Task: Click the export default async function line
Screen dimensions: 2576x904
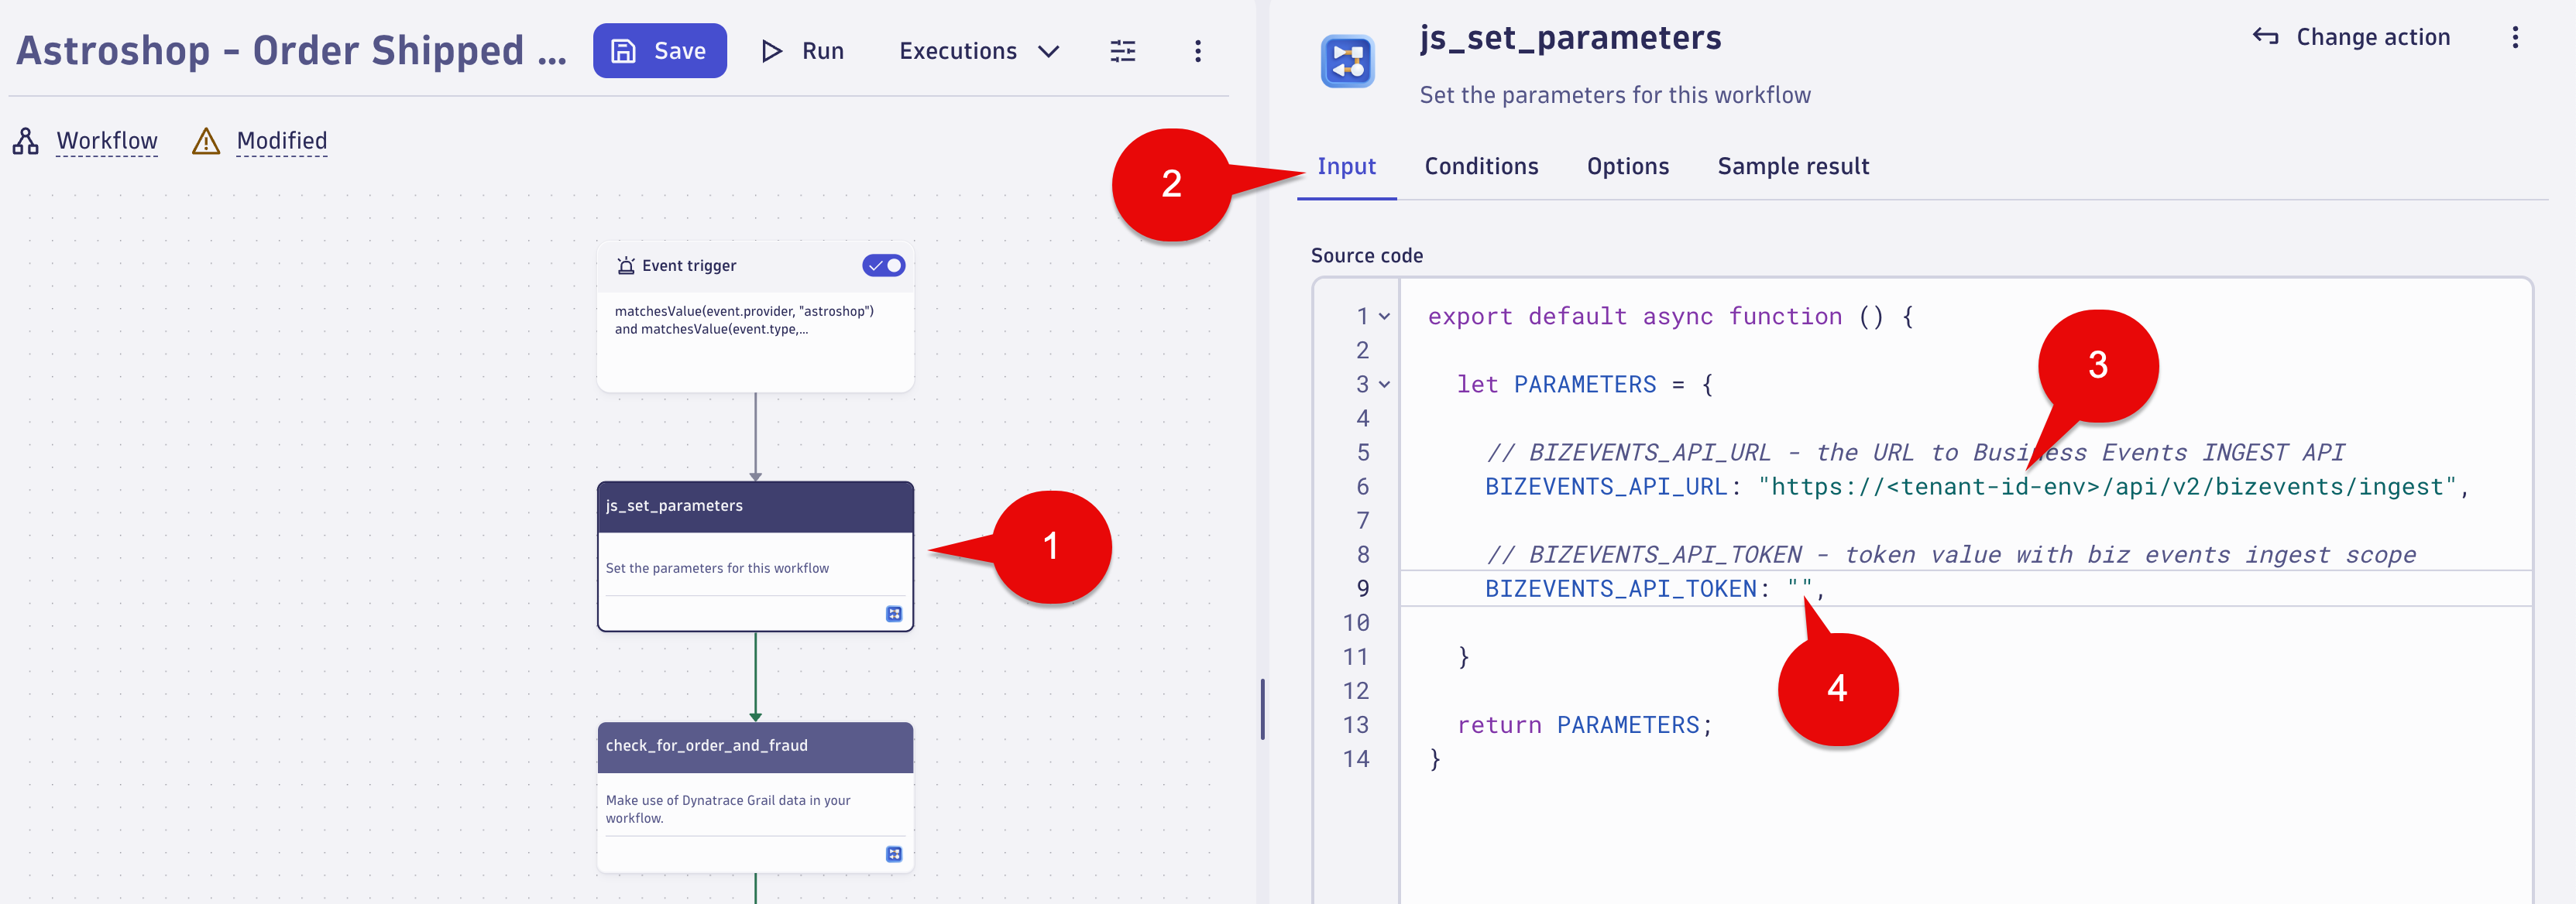Action: [1670, 317]
